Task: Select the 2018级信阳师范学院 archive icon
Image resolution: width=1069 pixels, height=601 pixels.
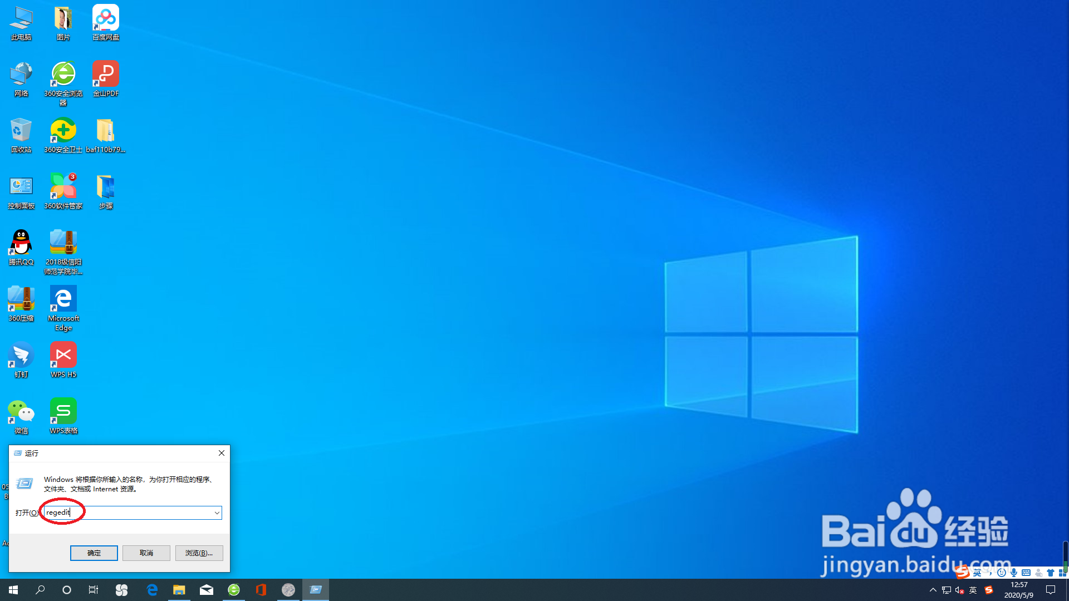Action: [x=63, y=253]
